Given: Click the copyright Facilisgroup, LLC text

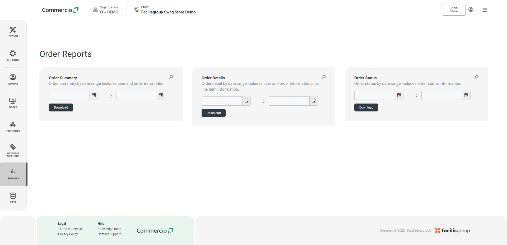Looking at the screenshot, I should click(x=406, y=231).
